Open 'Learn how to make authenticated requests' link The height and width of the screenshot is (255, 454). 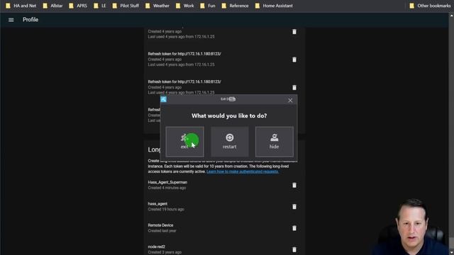[x=243, y=171]
